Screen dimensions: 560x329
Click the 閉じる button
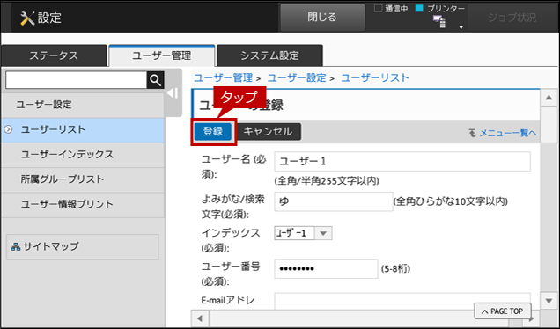(x=322, y=17)
